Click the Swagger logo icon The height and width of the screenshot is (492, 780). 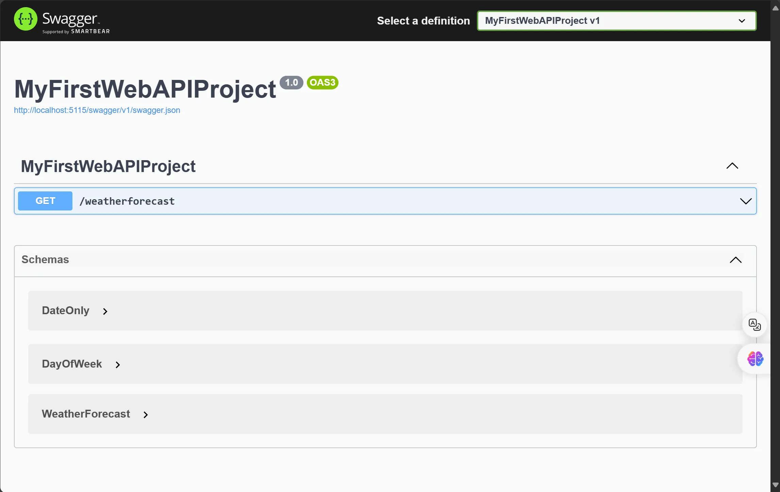pyautogui.click(x=26, y=19)
